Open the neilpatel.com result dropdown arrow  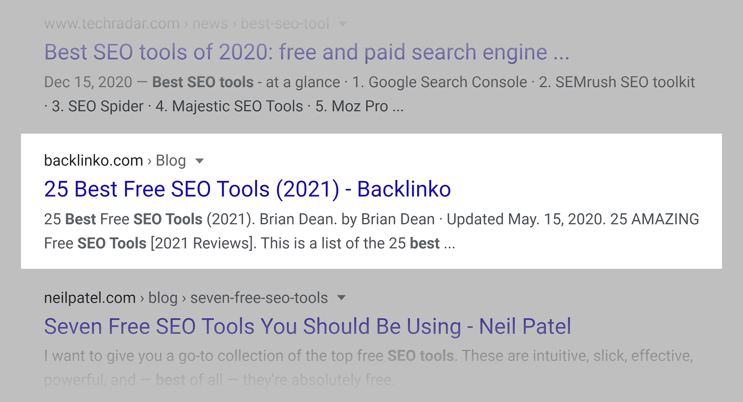pos(341,297)
